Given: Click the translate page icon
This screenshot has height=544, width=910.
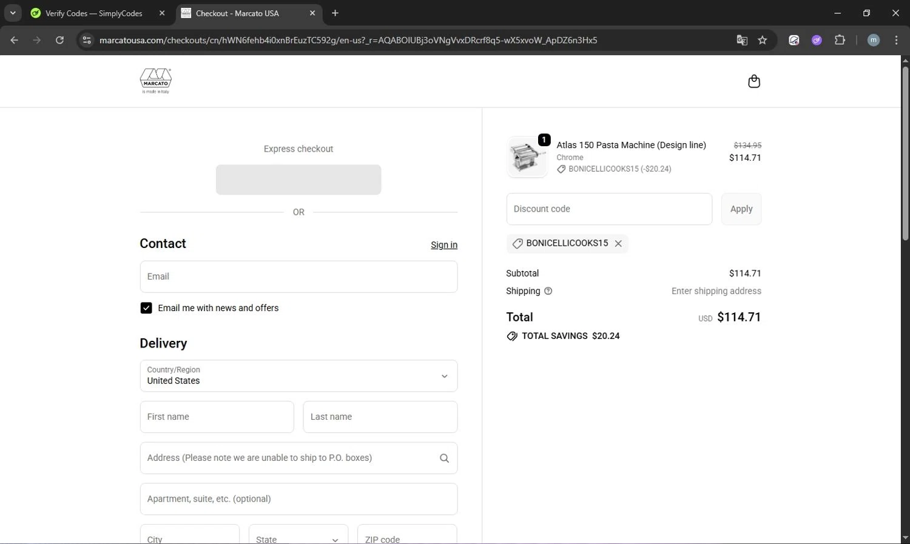Looking at the screenshot, I should [741, 40].
